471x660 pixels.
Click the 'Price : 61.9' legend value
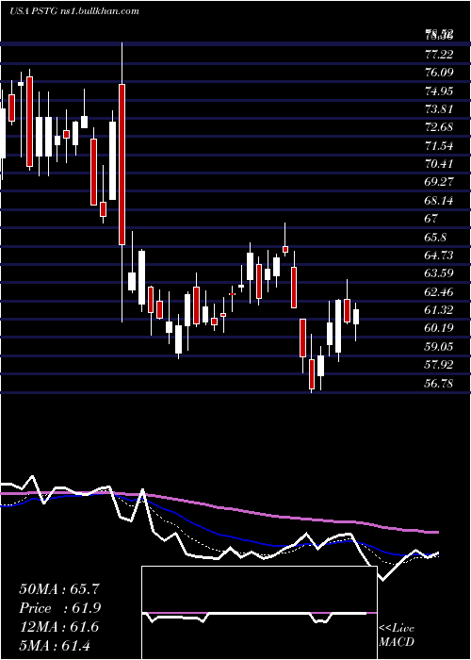click(59, 608)
